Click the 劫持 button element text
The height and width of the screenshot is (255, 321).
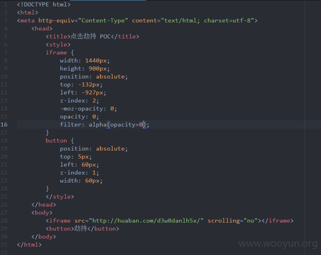(81, 228)
